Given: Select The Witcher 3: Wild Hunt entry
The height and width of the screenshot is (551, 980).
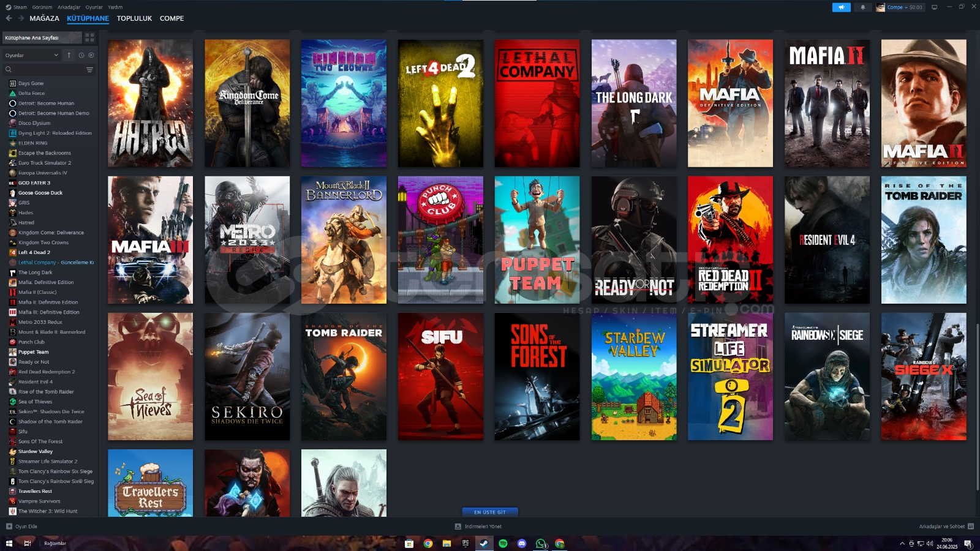Looking at the screenshot, I should pyautogui.click(x=48, y=511).
